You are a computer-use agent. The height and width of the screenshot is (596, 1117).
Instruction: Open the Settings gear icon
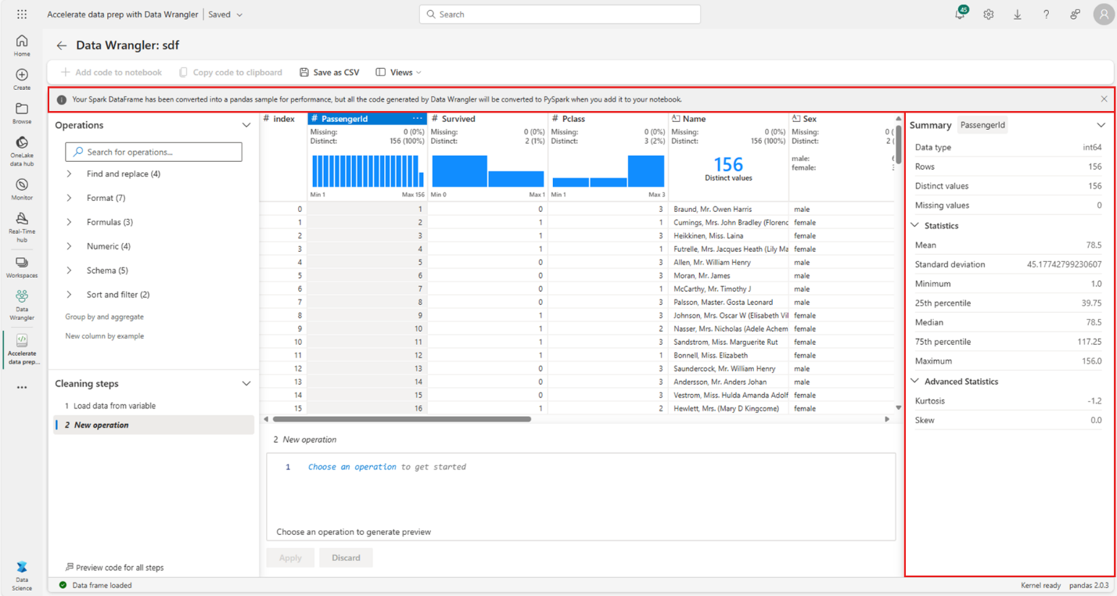(x=989, y=14)
